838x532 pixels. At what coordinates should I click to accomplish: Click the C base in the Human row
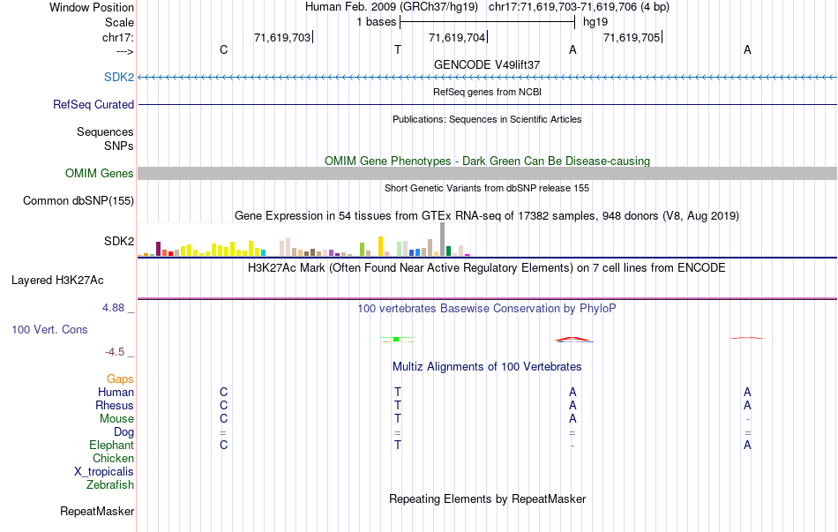pos(223,392)
